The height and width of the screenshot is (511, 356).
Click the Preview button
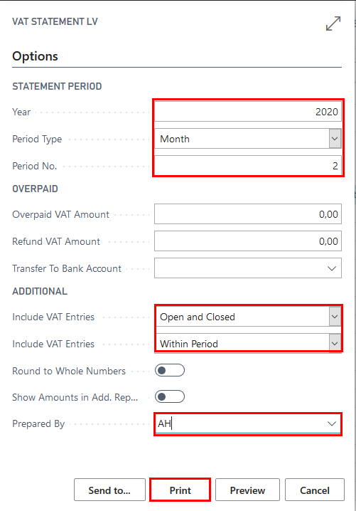(x=248, y=490)
